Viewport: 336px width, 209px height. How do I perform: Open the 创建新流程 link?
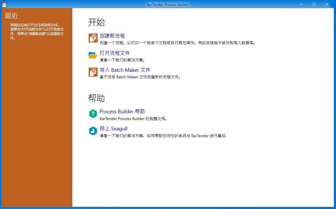point(112,36)
